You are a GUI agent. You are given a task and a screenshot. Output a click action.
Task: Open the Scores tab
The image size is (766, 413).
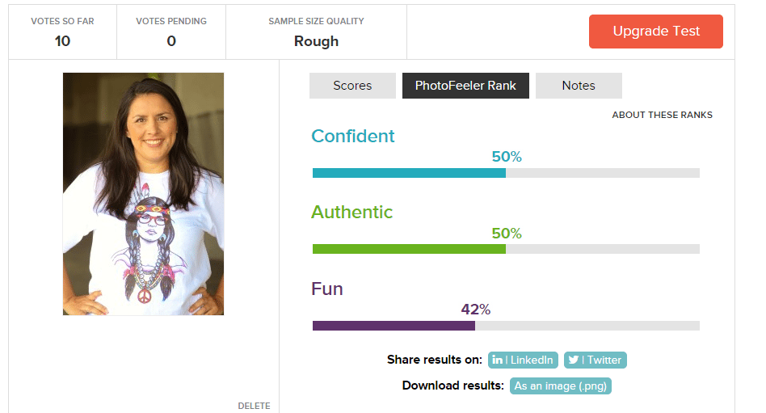(x=352, y=86)
